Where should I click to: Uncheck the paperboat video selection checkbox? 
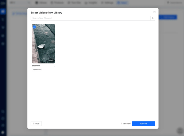click(34, 27)
